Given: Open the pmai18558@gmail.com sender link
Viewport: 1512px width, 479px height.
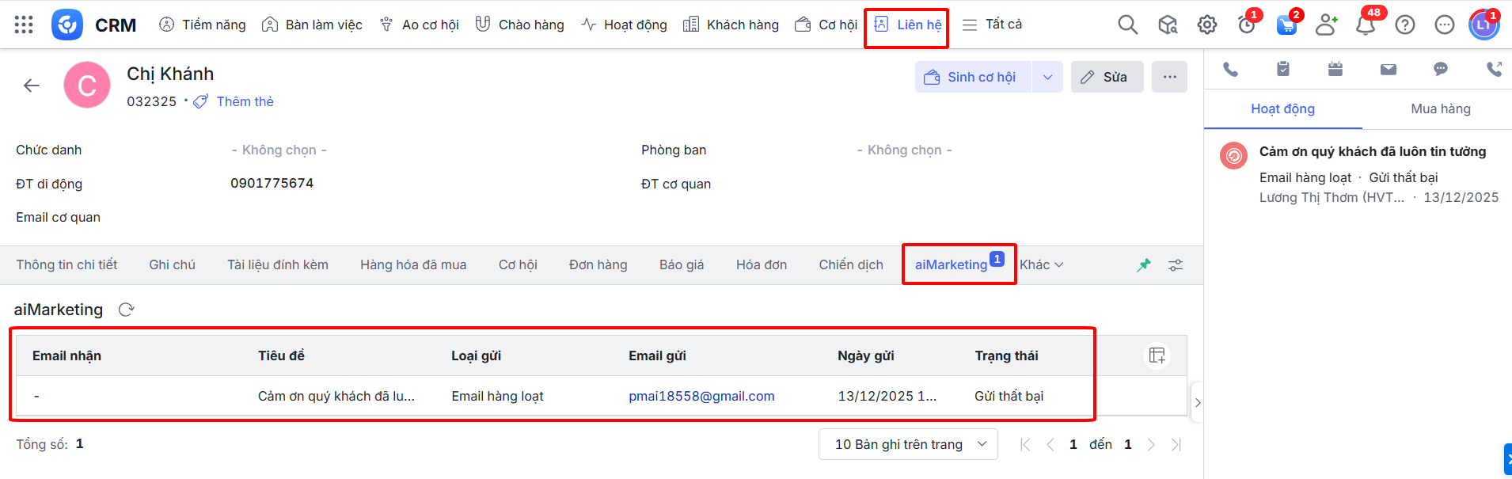Looking at the screenshot, I should [701, 396].
